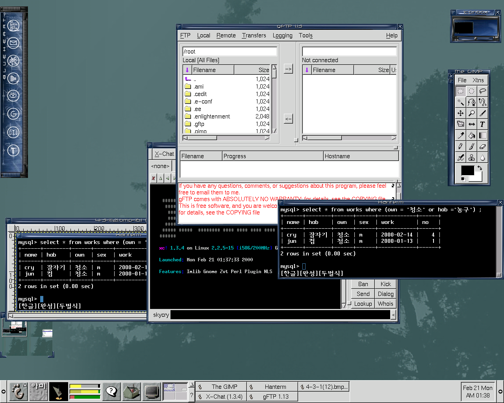
Task: Click the Dialog button in X-Chat
Action: pos(386,294)
